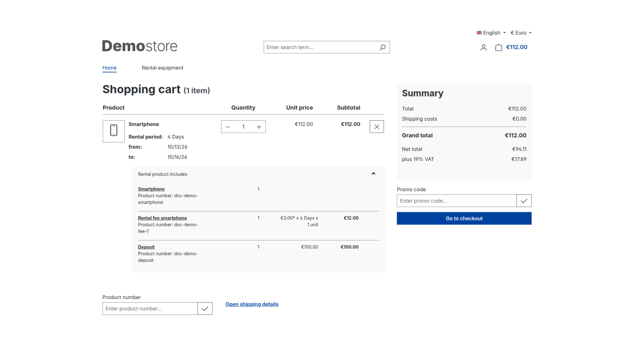Decrease Smartphone quantity with minus button

tap(228, 127)
